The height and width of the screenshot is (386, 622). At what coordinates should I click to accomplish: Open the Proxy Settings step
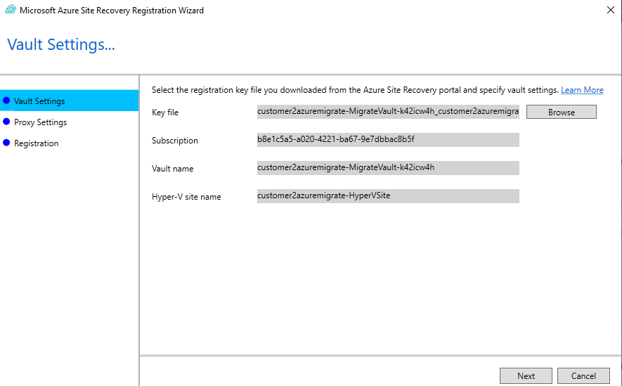point(41,122)
